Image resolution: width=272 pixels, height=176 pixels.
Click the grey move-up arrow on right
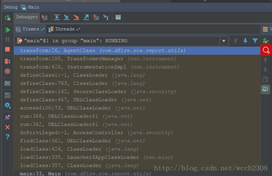[265, 60]
